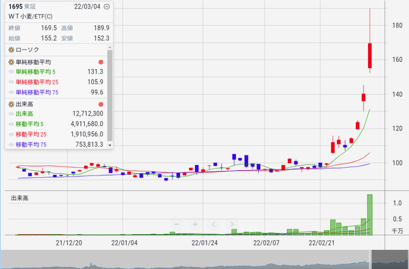Open settings gear for ローソク

11,50
